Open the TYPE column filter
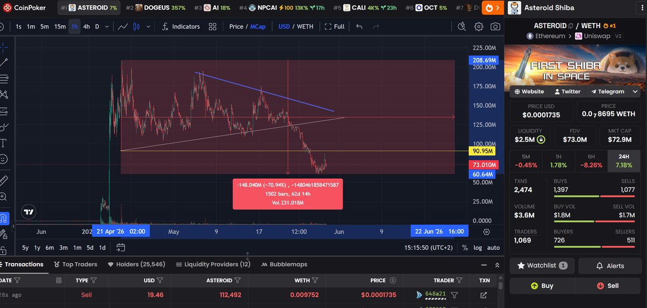647x308 pixels. pos(94,281)
